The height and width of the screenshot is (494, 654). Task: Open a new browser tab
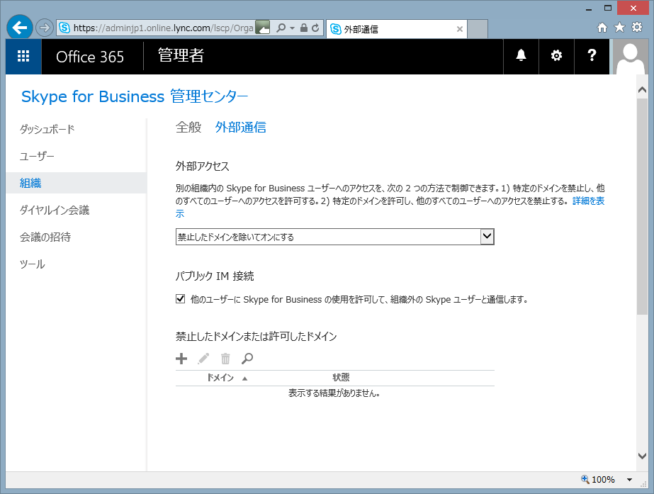[x=478, y=29]
